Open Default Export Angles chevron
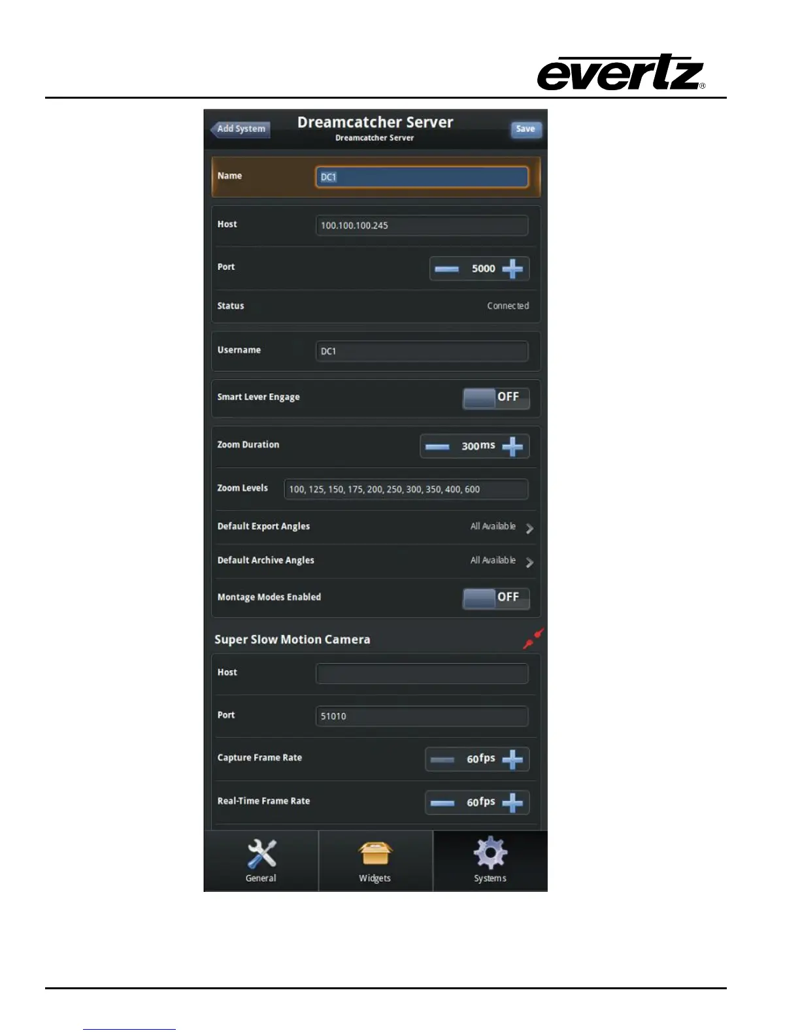This screenshot has width=800, height=1035. click(529, 528)
